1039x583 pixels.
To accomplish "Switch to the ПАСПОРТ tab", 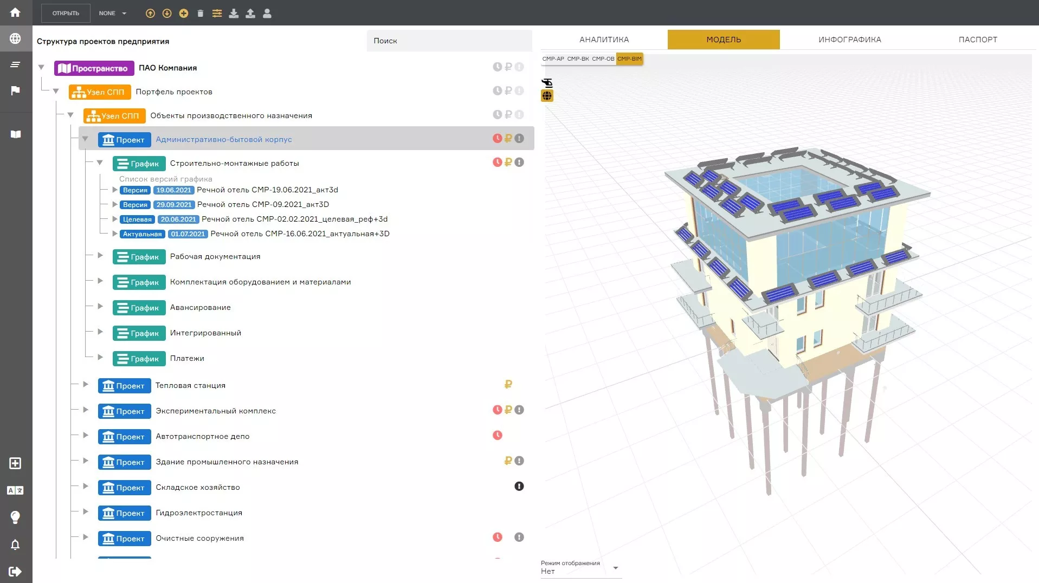I will point(977,40).
